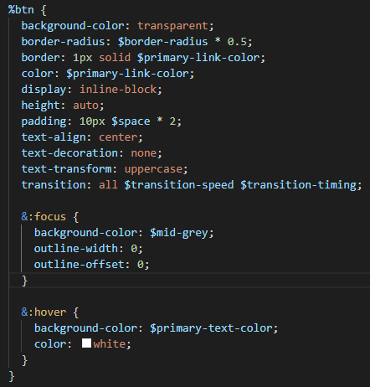
Task: Click the '$transition-timing' variable
Action: pos(298,185)
